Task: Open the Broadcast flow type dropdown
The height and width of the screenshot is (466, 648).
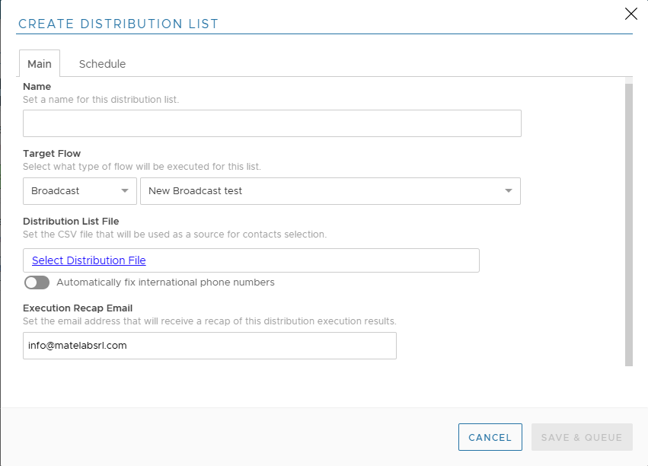Action: 79,191
